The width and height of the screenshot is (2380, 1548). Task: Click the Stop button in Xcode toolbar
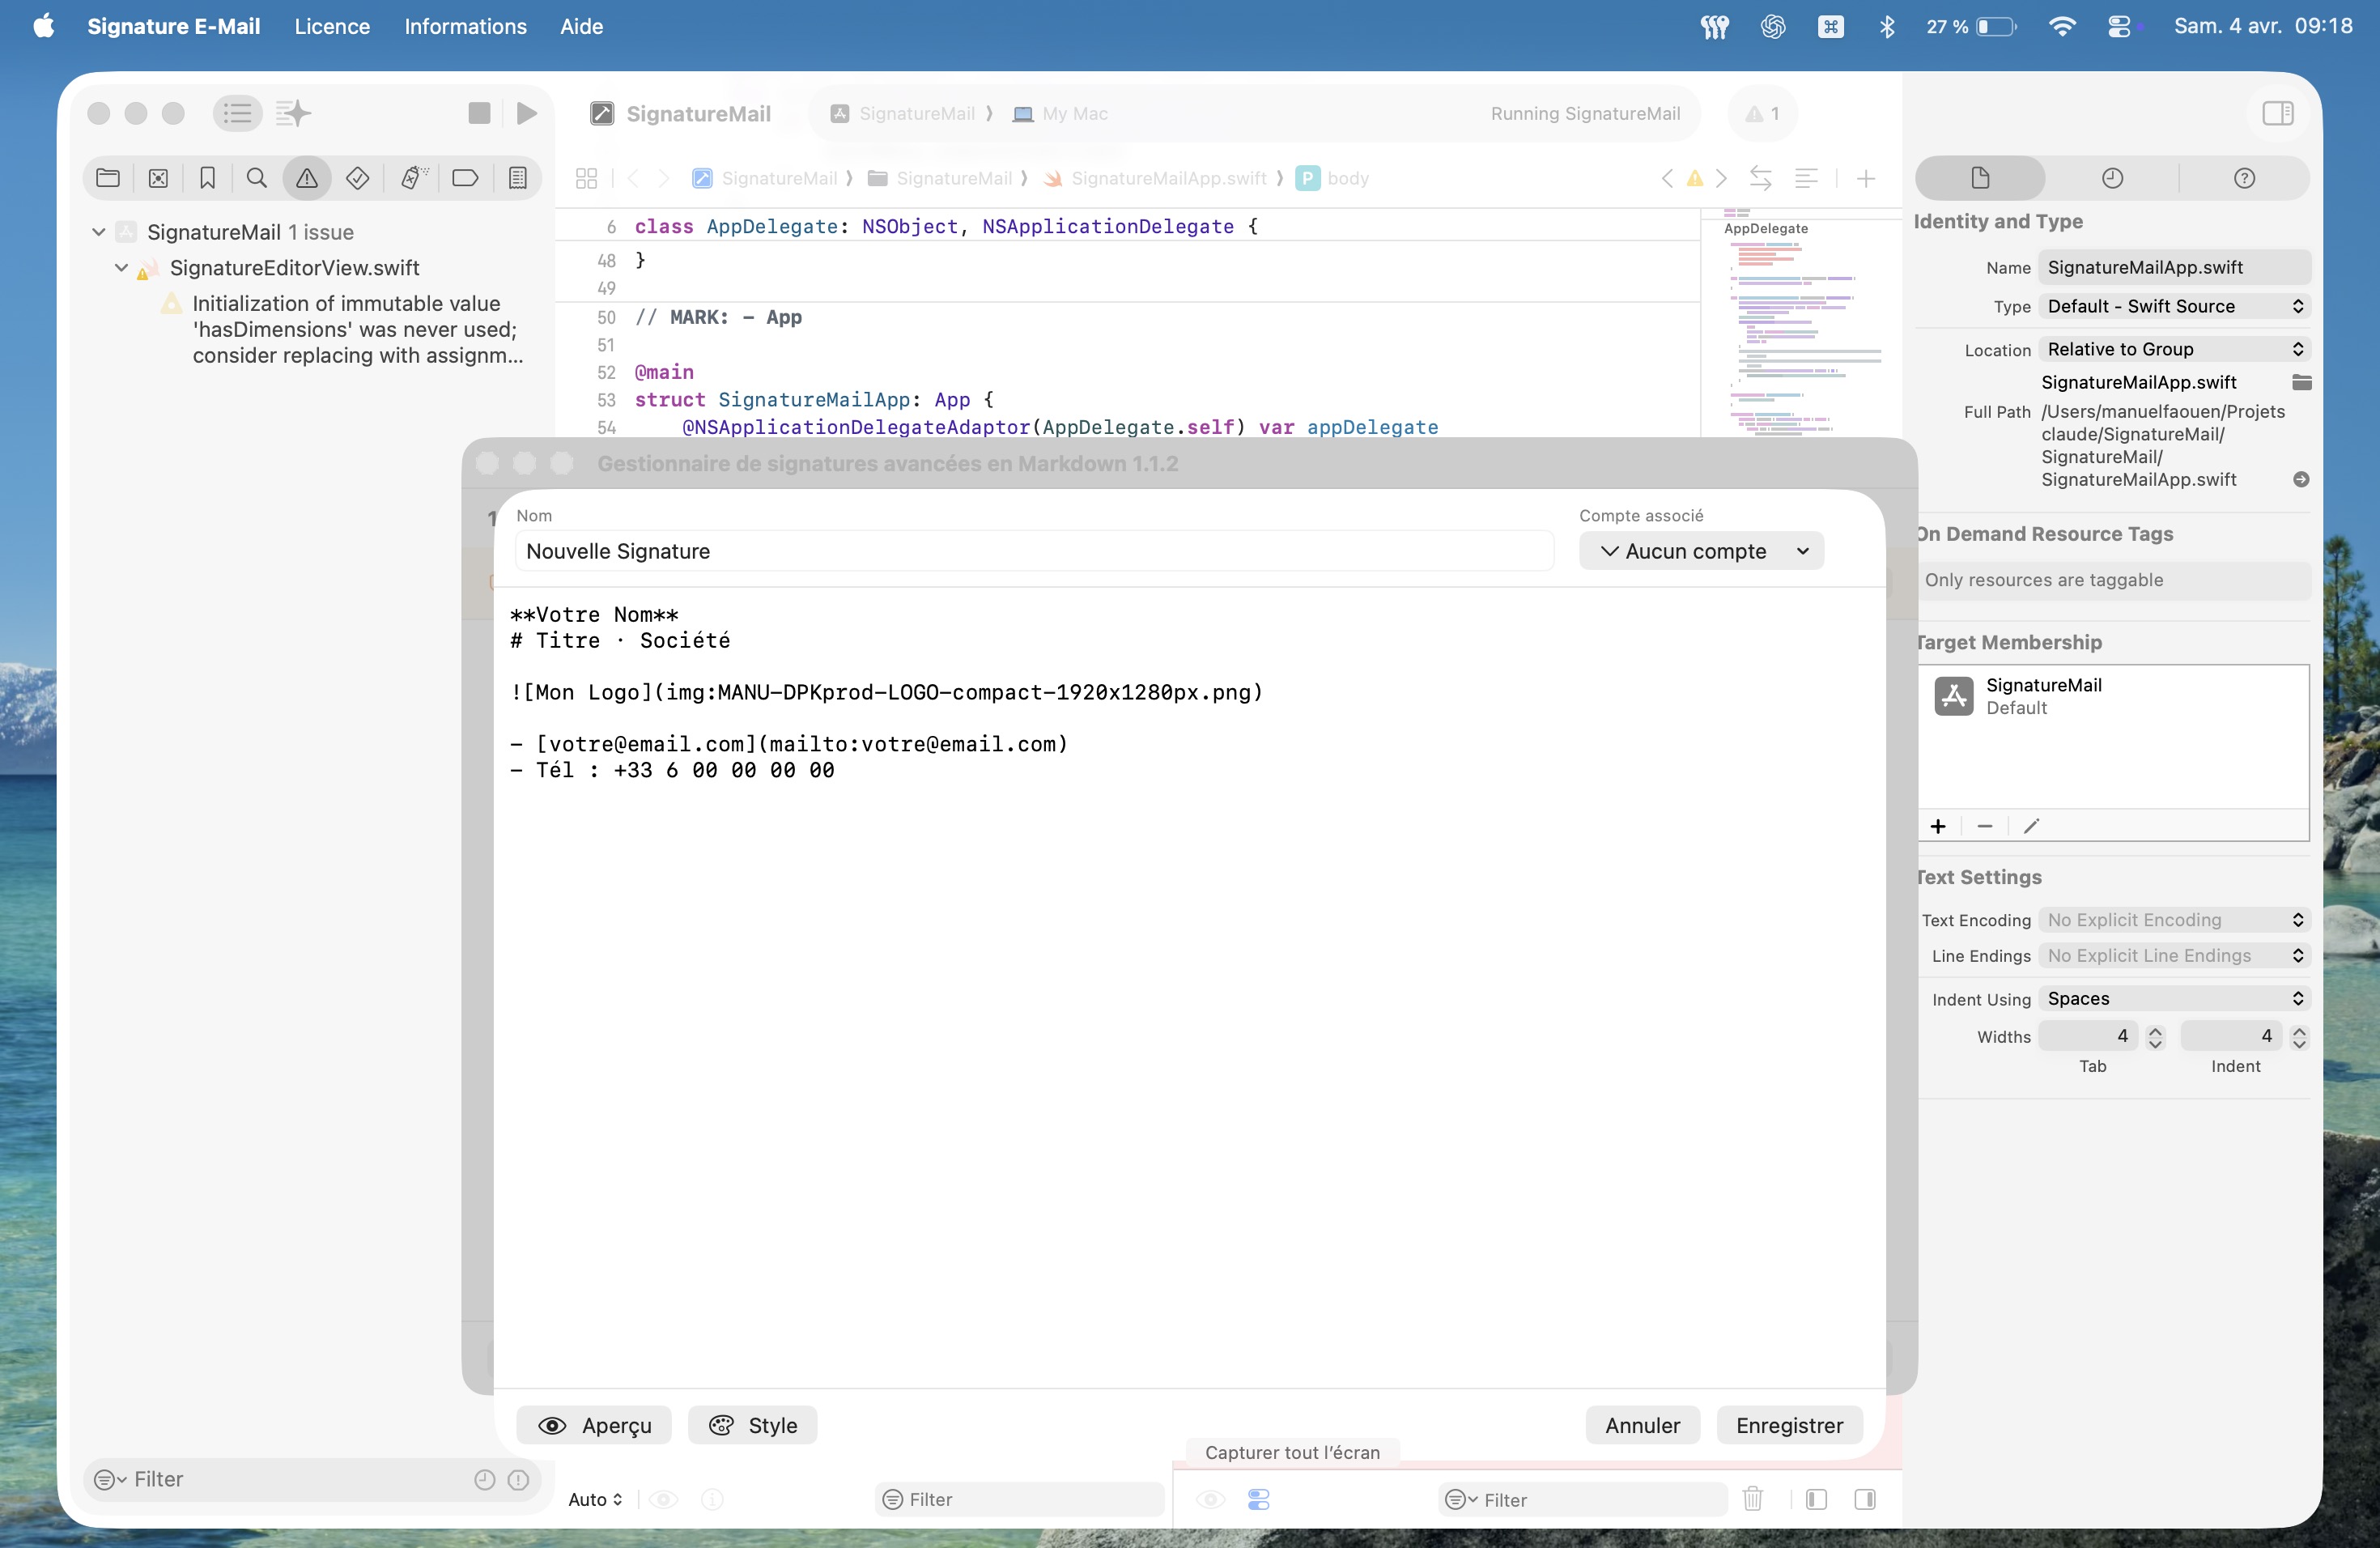click(479, 113)
